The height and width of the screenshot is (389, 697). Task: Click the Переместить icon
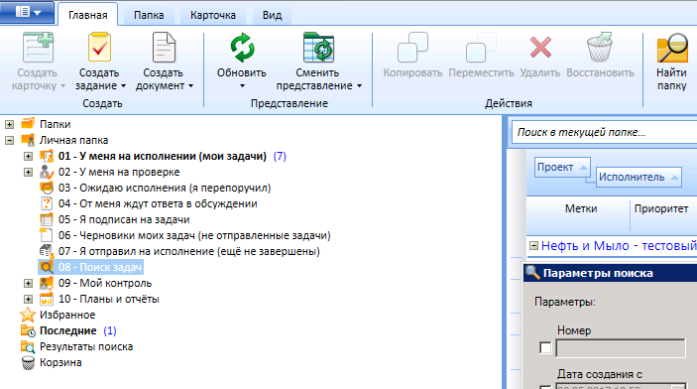tap(481, 48)
